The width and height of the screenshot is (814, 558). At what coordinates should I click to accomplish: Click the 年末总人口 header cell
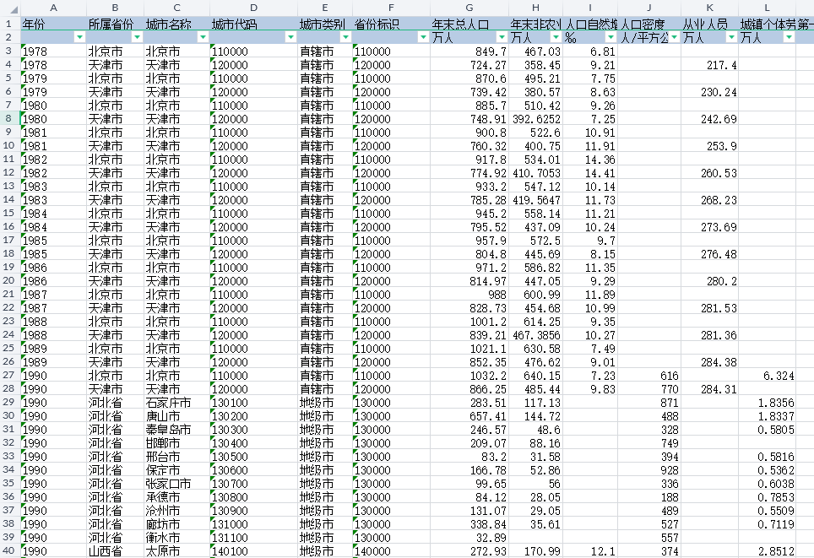click(x=469, y=24)
